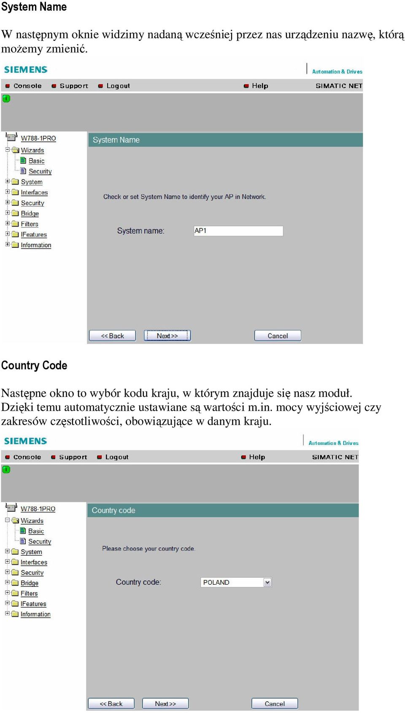This screenshot has height=713, width=405.
Task: Open the W788-1PRO link in the System Name tree
Action: coord(38,138)
